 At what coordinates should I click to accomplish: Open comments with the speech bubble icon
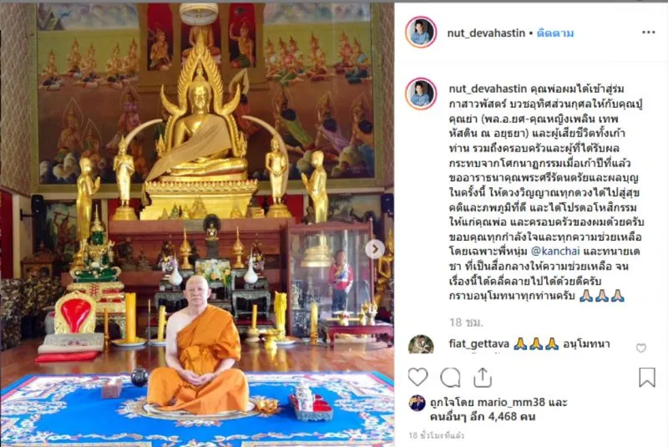click(x=450, y=377)
